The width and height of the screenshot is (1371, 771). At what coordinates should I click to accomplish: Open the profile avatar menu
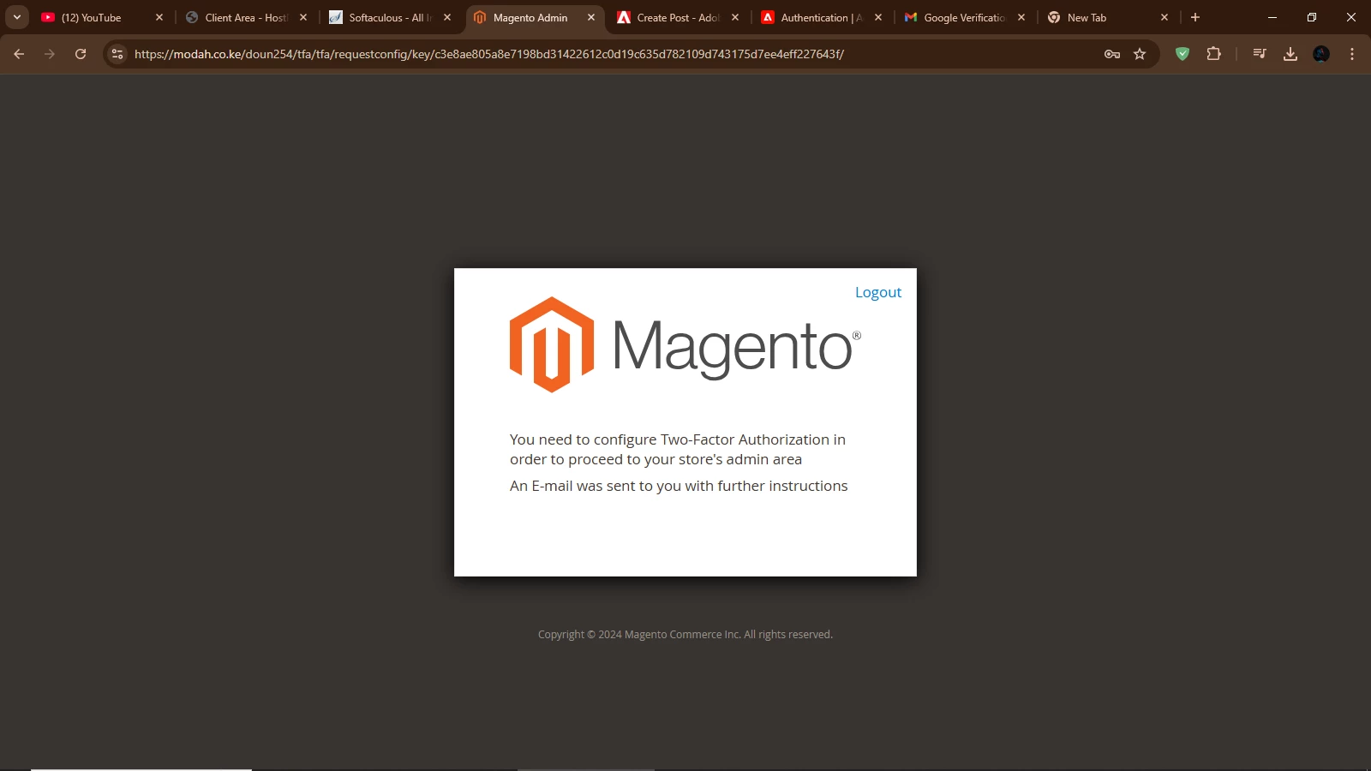click(1321, 54)
